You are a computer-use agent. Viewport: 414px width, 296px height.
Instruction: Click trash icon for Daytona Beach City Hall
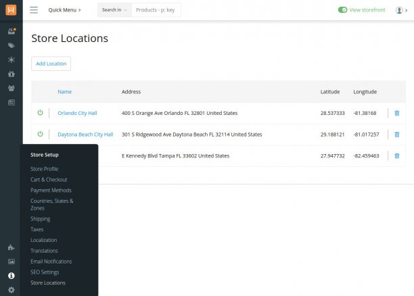397,134
